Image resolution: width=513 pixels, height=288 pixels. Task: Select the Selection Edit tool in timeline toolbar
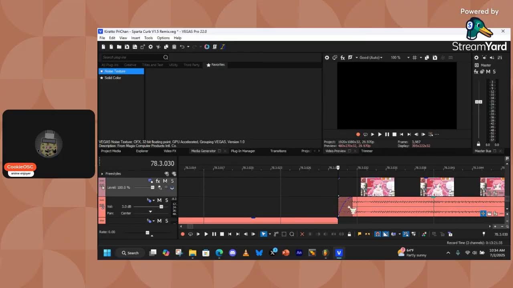[x=284, y=234]
